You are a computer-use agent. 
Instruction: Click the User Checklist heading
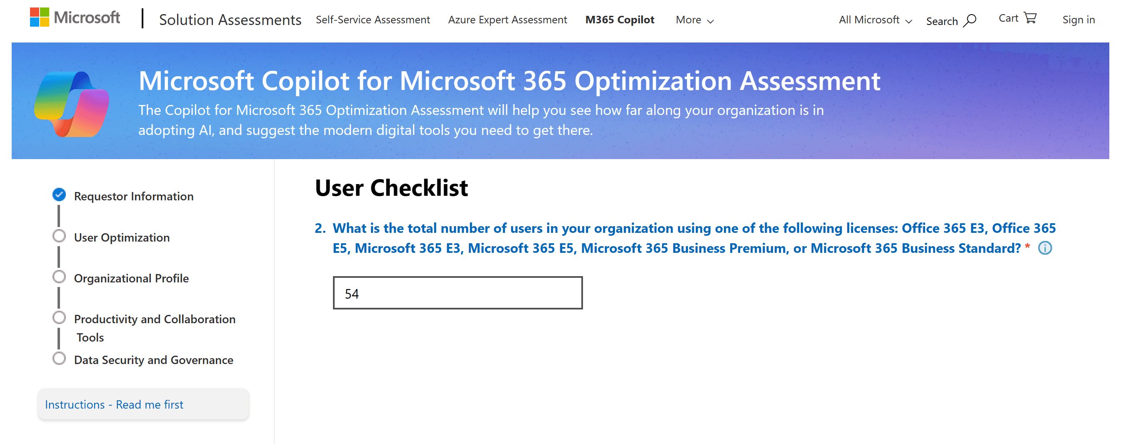point(391,188)
